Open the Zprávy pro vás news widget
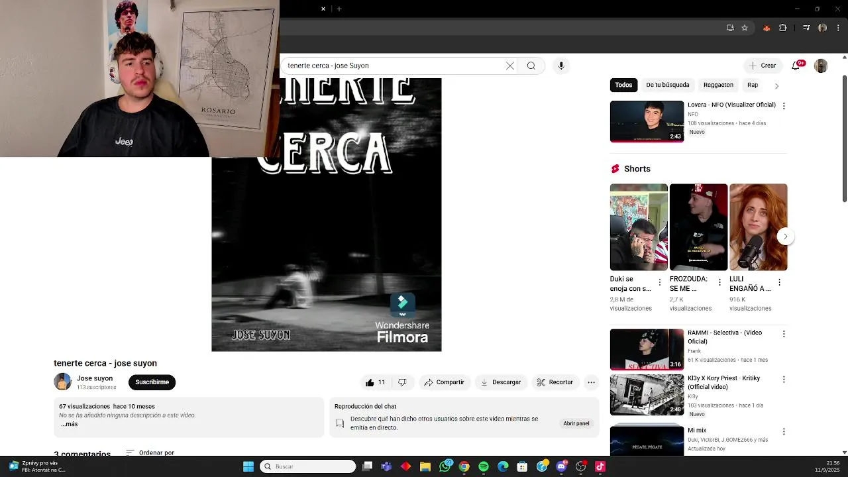This screenshot has width=848, height=477. [38, 466]
